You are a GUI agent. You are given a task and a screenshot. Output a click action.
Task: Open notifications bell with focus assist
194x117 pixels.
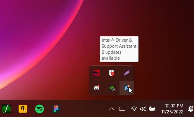point(191,109)
